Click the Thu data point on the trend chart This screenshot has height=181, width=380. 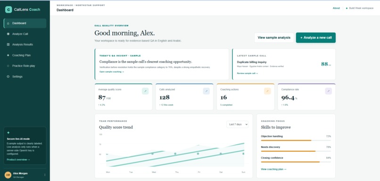[x=175, y=154]
